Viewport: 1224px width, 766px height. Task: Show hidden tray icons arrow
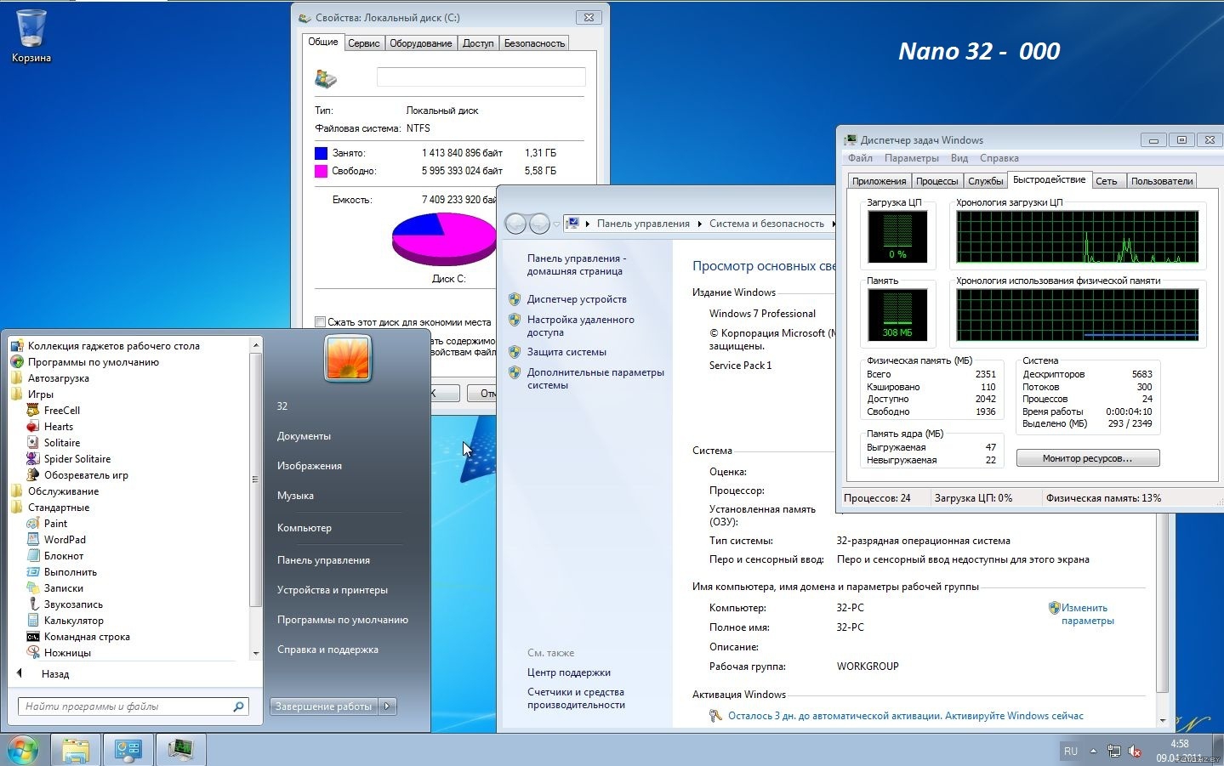(1093, 751)
